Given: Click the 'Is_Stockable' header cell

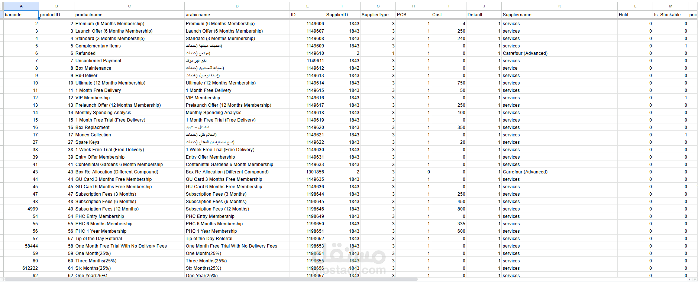Looking at the screenshot, I should (670, 15).
